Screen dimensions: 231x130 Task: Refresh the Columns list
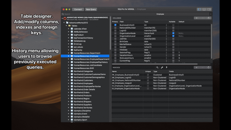click(x=209, y=18)
